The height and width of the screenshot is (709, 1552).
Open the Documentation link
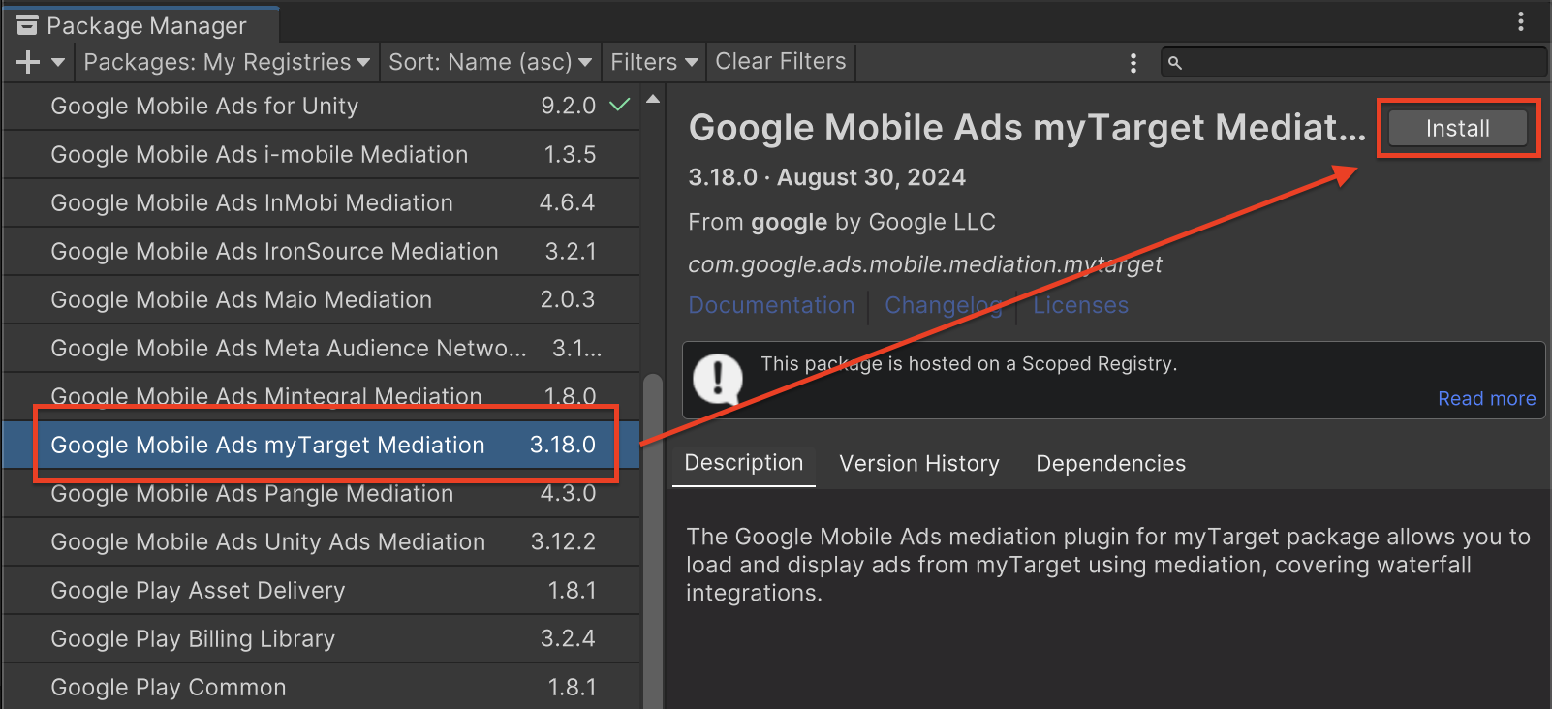pos(771,305)
